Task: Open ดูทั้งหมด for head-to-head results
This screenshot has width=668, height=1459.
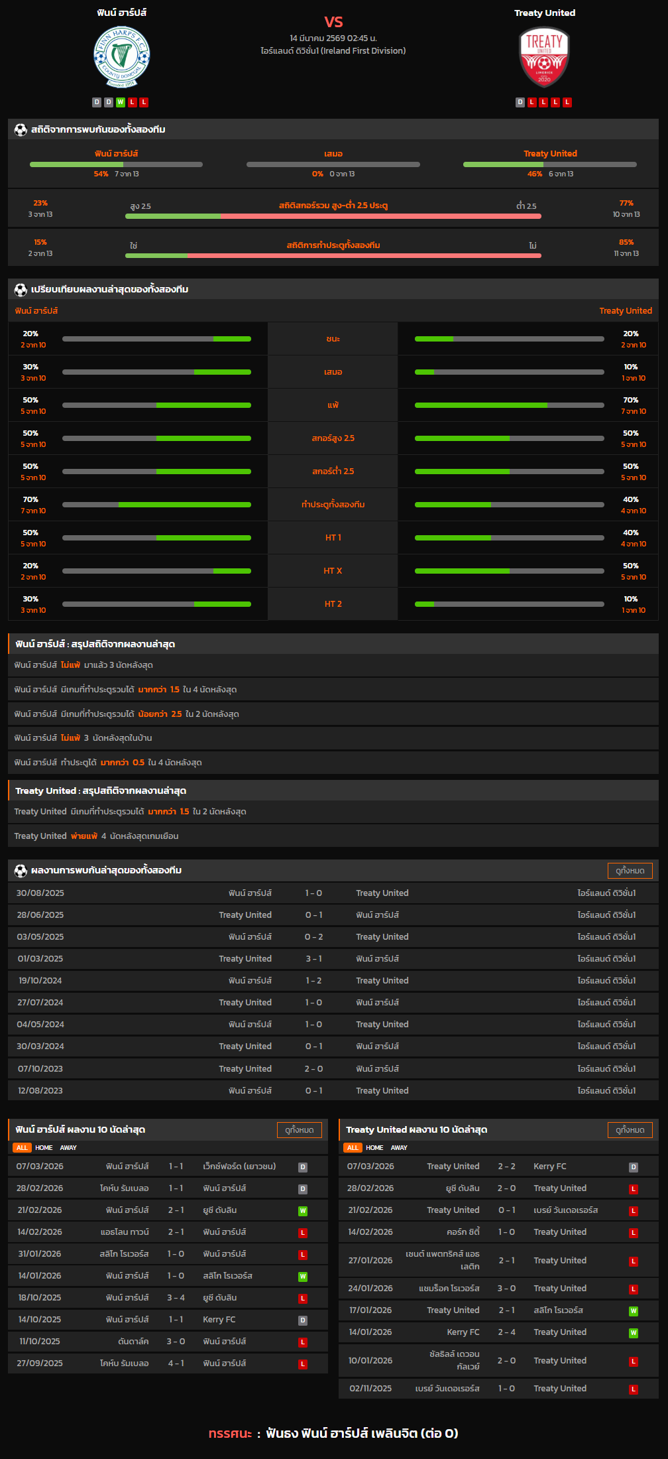Action: coord(630,871)
